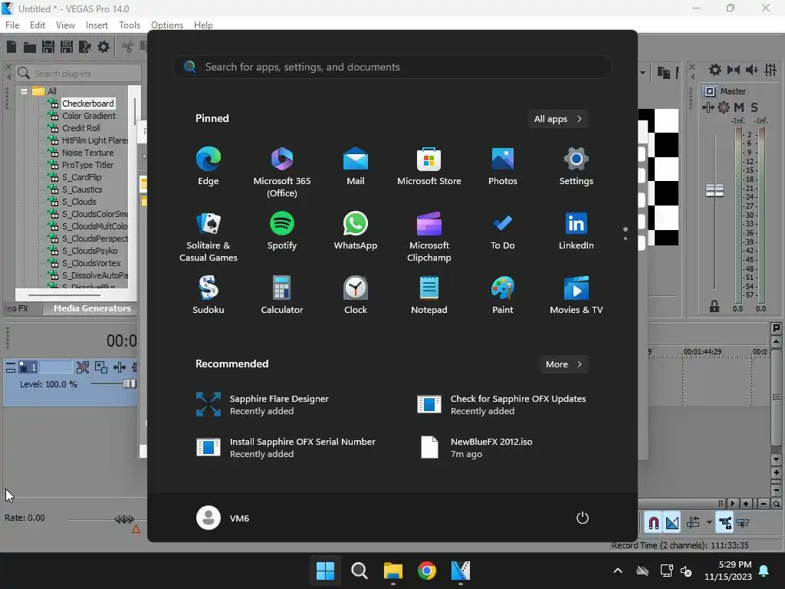Toggle Ignore Event Grouping icon
Screen dimensions: 785x589
click(743, 523)
